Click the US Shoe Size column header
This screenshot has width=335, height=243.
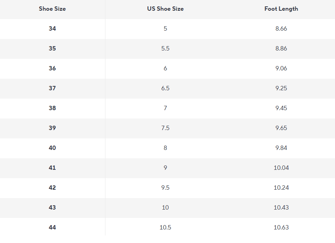166,9
